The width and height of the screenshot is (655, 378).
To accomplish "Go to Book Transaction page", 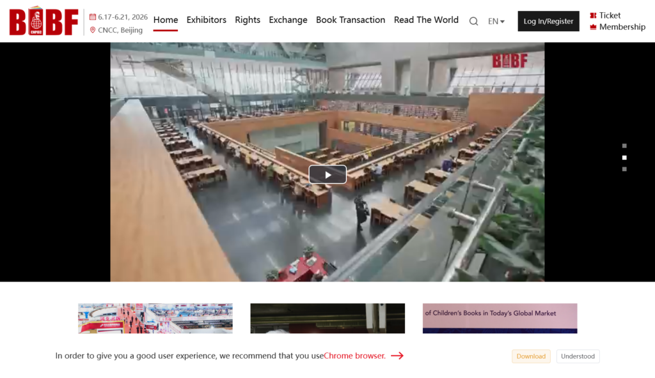I will 351,20.
